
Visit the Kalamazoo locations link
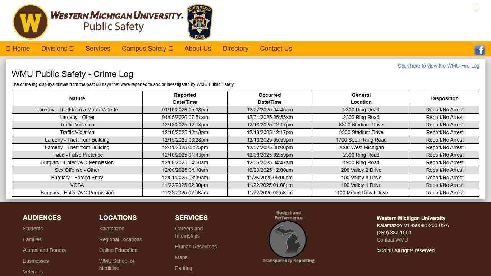pyautogui.click(x=111, y=229)
